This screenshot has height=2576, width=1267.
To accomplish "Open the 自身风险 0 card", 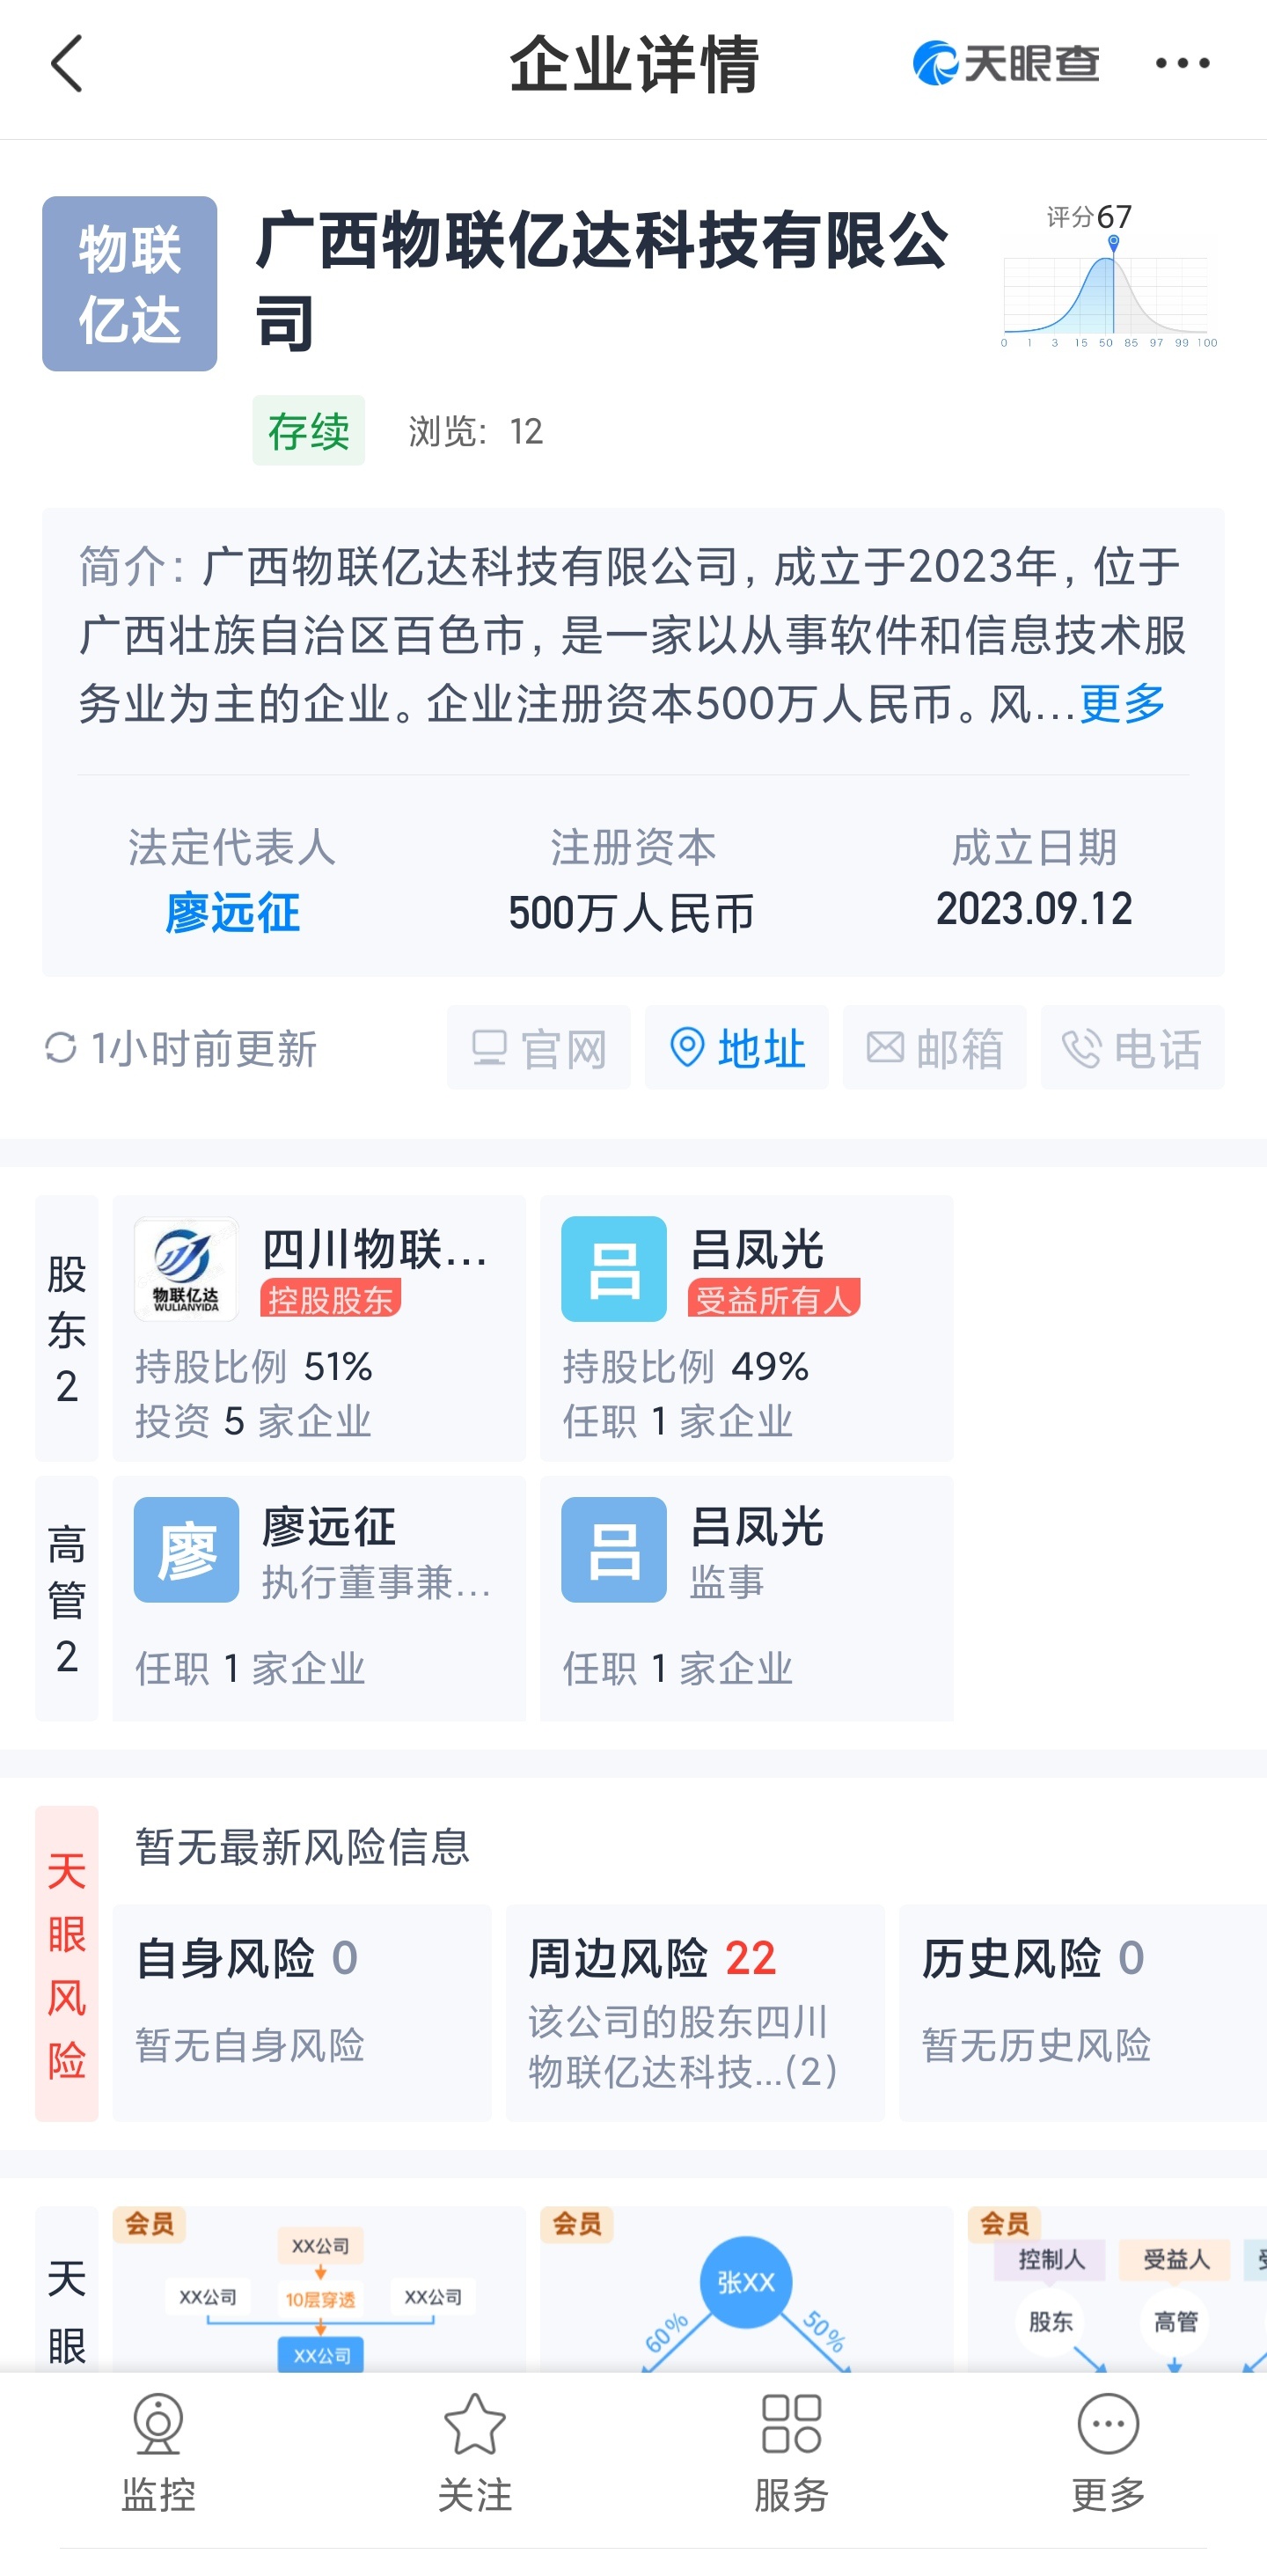I will coord(302,2012).
